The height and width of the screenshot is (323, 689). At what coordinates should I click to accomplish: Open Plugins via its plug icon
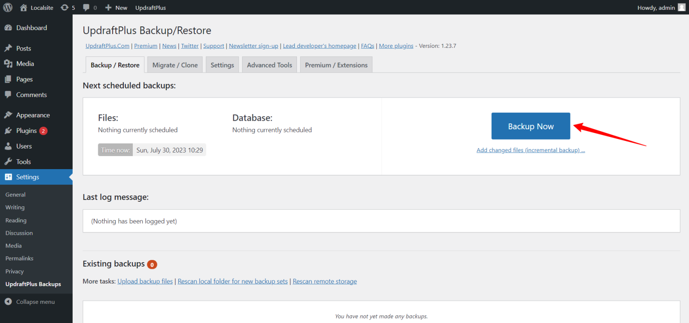(9, 130)
